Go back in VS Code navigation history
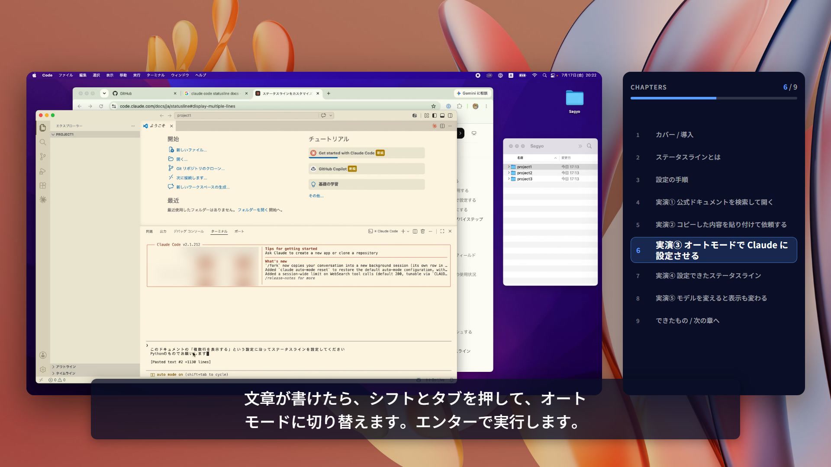Screen dimensions: 831x467 pyautogui.click(x=162, y=115)
